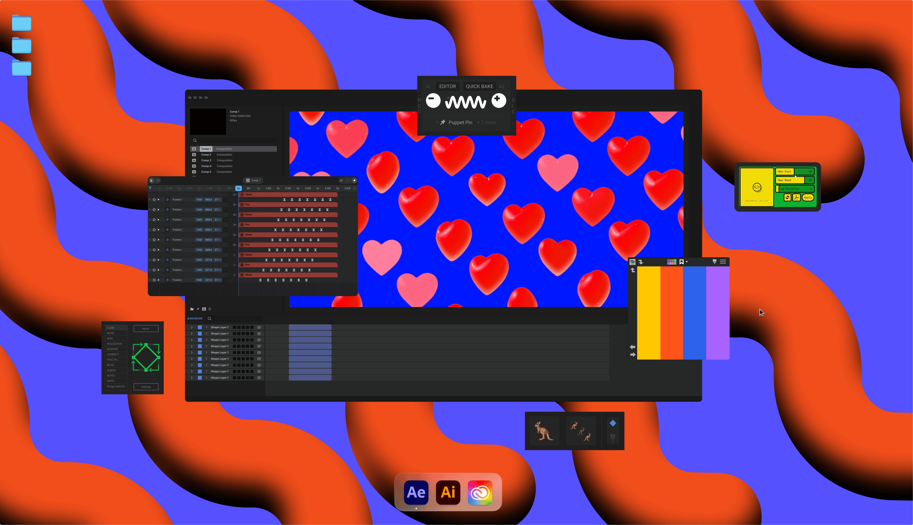Select Comp 3 in the project panel
Viewport: 913px width, 525px height.
[206, 160]
